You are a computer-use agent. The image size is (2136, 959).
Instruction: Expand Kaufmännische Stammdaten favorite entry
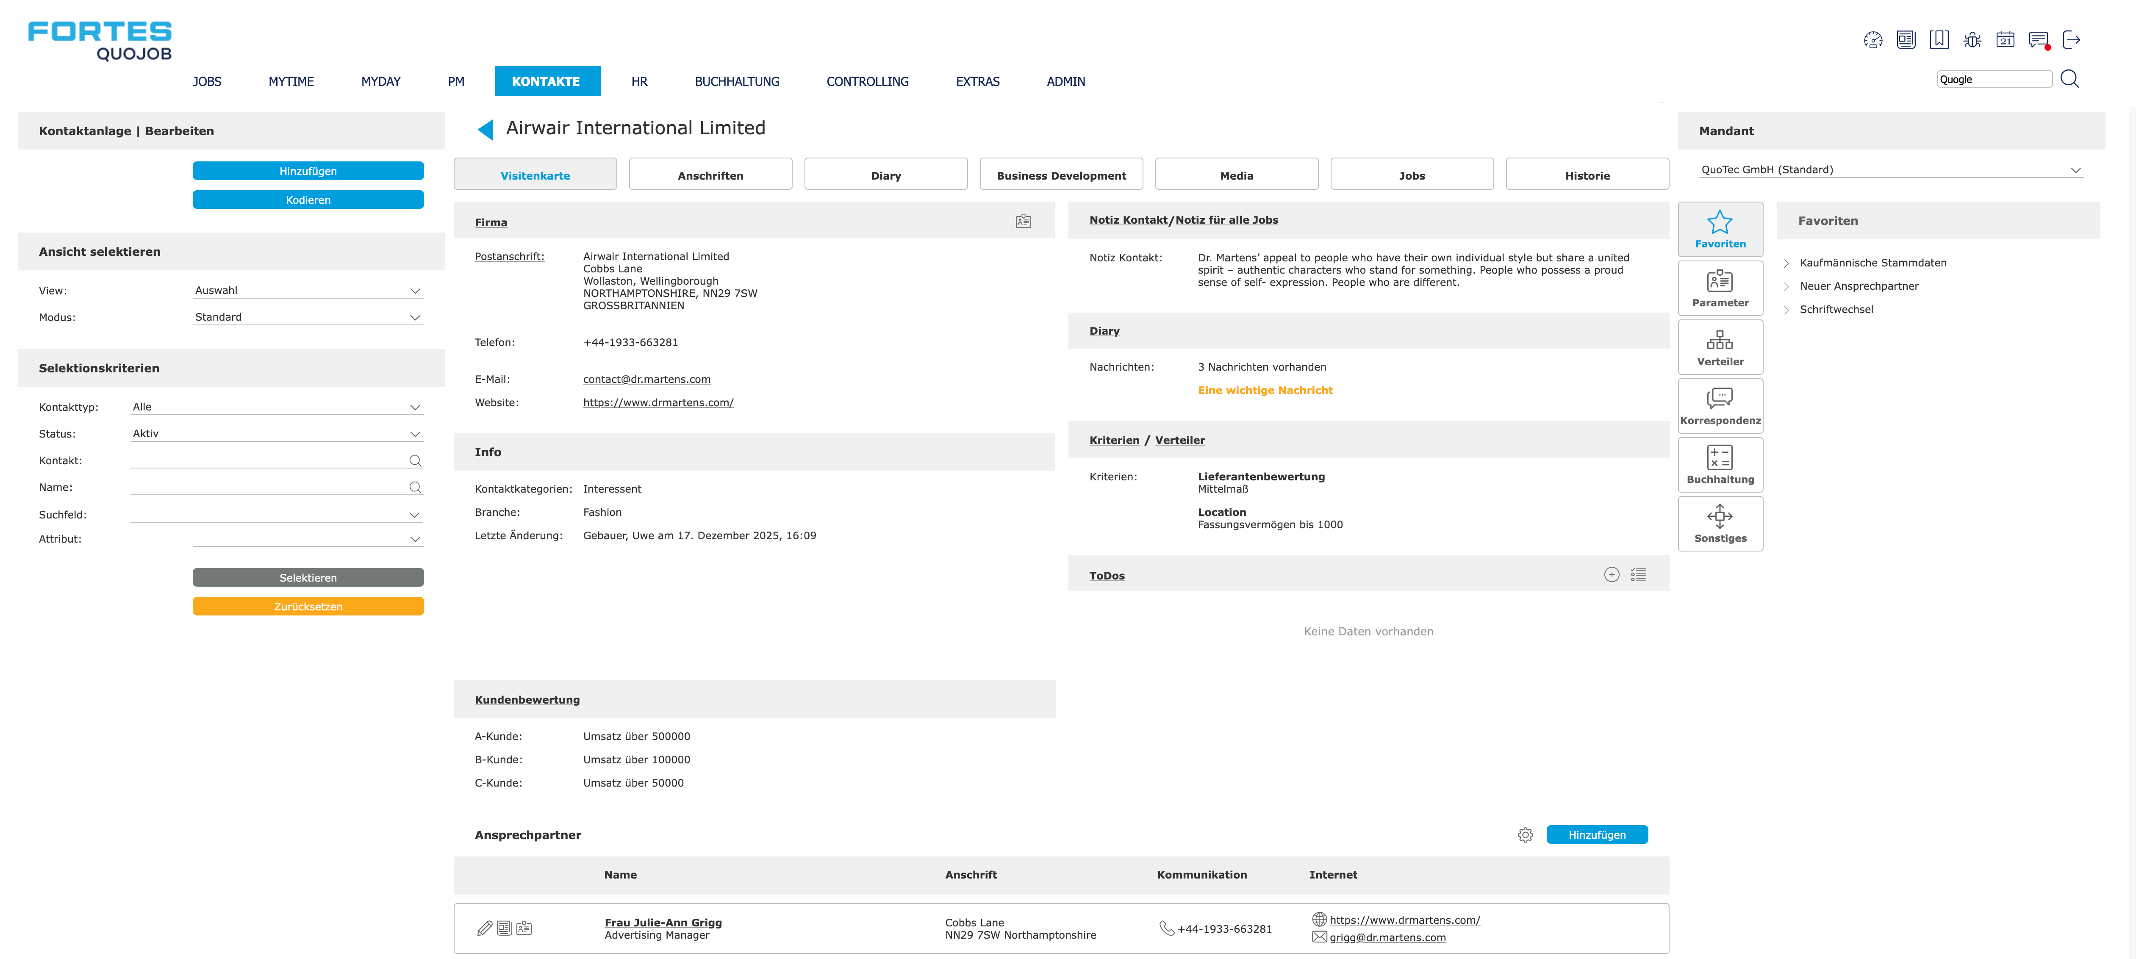[1872, 263]
